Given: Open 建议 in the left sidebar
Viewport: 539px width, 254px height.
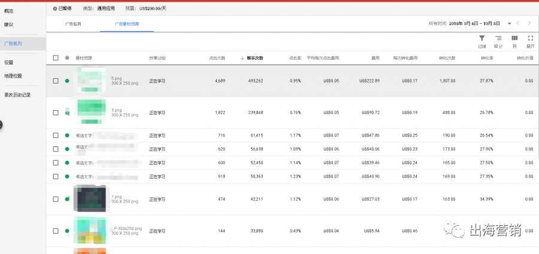Looking at the screenshot, I should [x=9, y=25].
